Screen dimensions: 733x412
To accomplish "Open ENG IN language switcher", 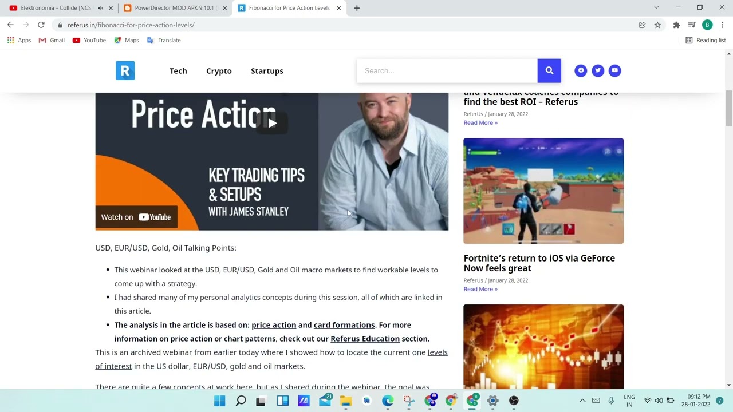I will tap(629, 401).
